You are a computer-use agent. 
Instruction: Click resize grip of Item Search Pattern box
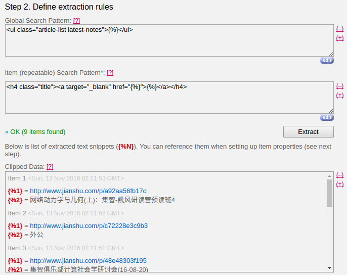[x=331, y=111]
